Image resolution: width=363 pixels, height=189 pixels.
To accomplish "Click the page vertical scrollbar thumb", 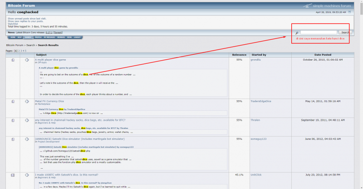I will coord(361,8).
